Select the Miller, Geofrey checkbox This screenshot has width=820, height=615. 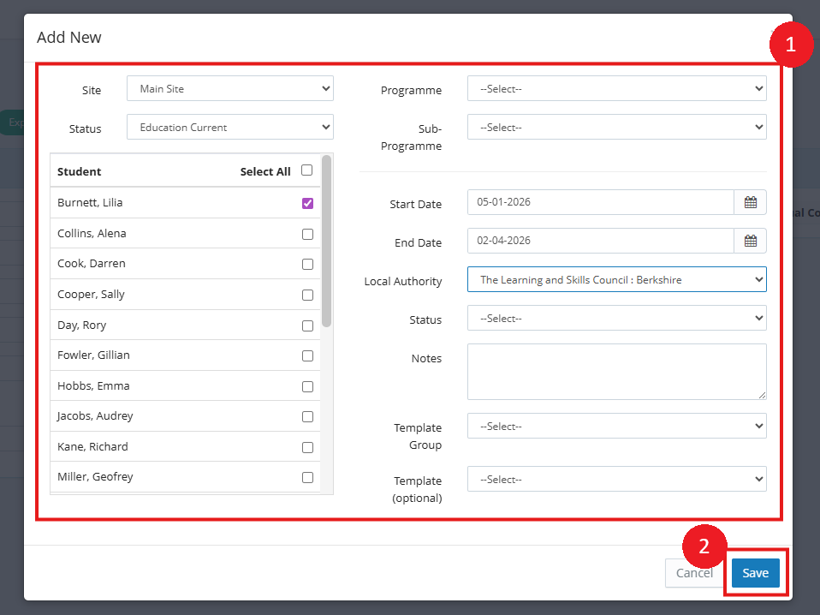pos(307,477)
